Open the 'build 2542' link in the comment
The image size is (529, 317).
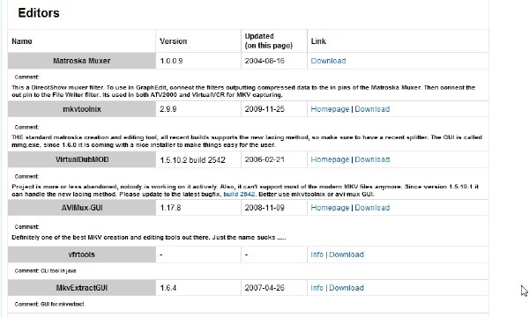pyautogui.click(x=239, y=195)
